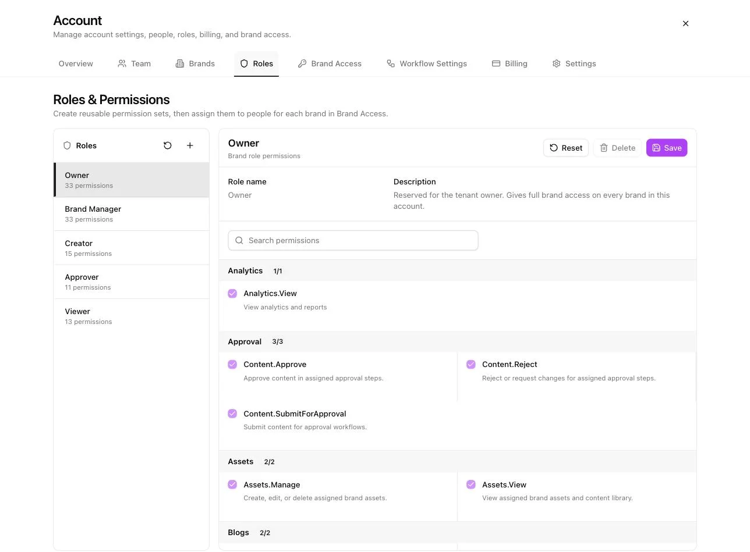Click the '3/3' Approval count
The width and height of the screenshot is (750, 552).
point(278,341)
